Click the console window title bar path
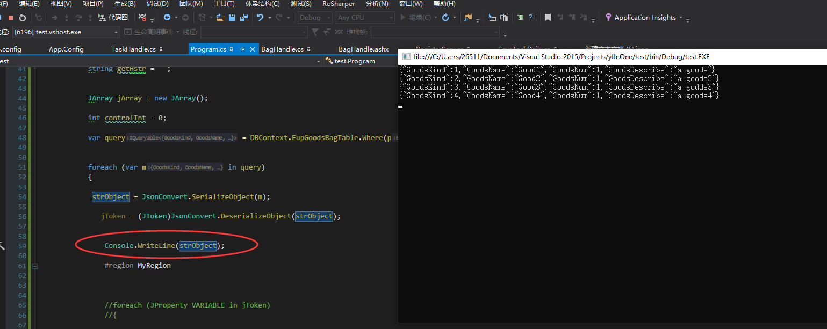 coord(562,56)
